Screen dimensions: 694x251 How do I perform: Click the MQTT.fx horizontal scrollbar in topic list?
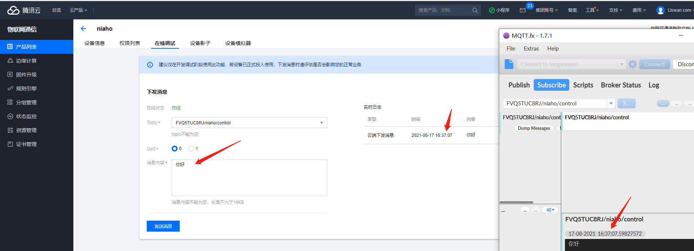pyautogui.click(x=516, y=202)
